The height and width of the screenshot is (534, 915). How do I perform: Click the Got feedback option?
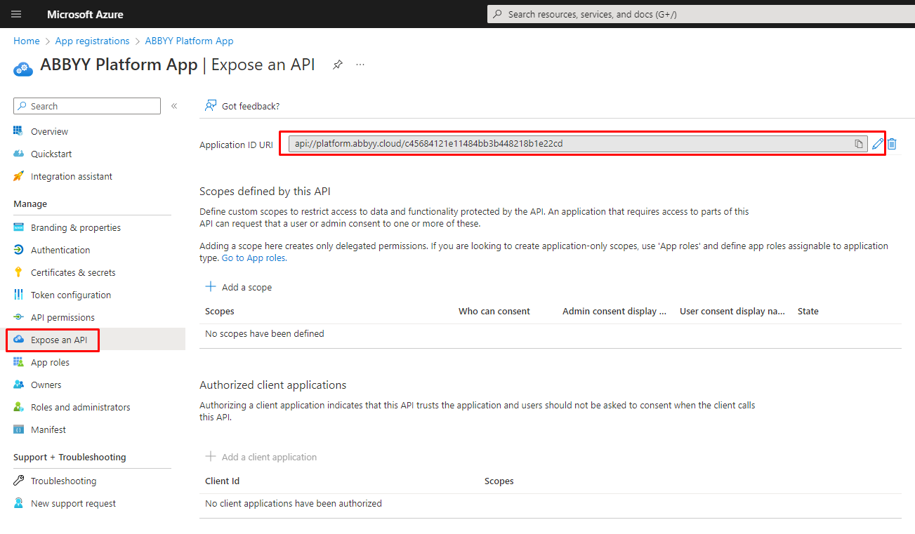tap(242, 105)
